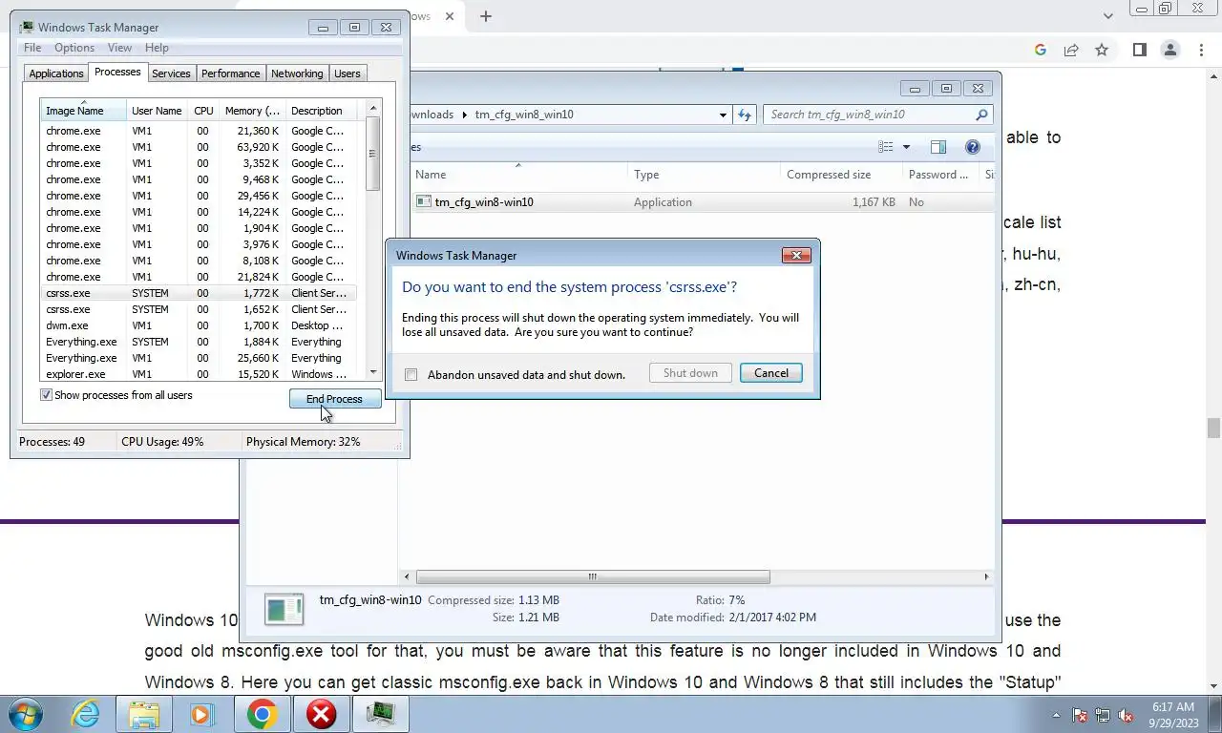Image resolution: width=1222 pixels, height=733 pixels.
Task: Switch to the Services tab
Action: tap(171, 73)
